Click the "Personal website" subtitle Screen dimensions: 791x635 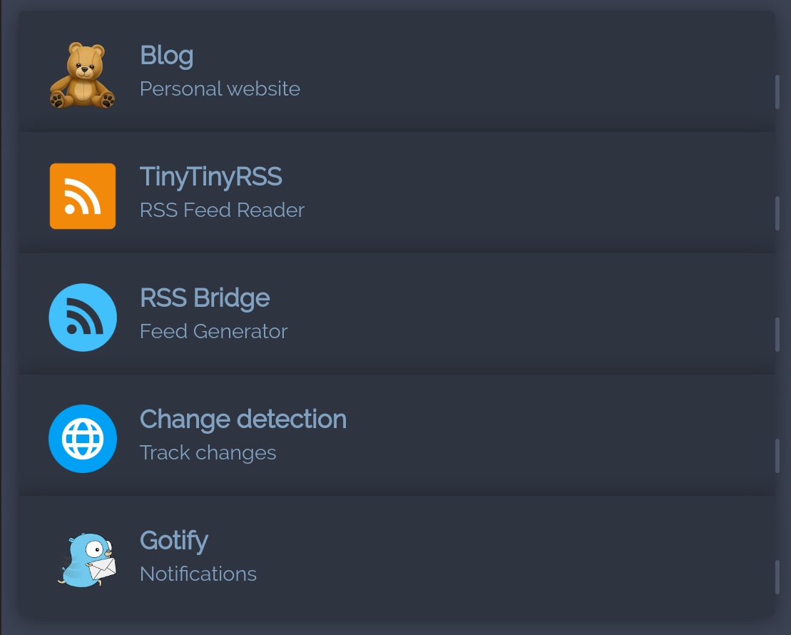220,88
